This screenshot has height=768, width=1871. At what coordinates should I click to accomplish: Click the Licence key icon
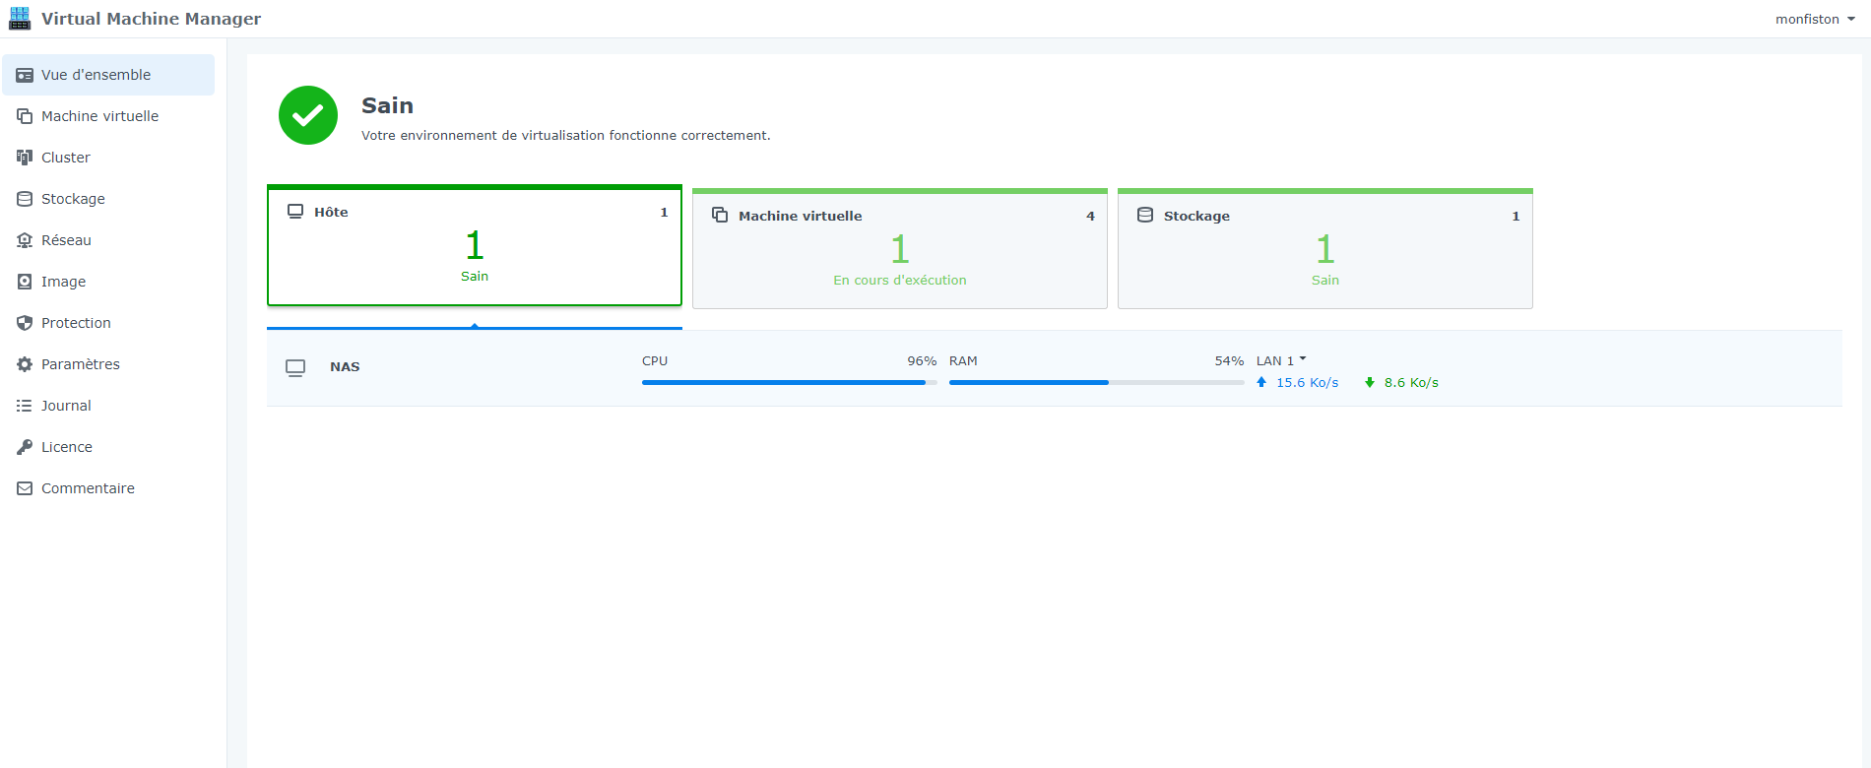(x=25, y=447)
